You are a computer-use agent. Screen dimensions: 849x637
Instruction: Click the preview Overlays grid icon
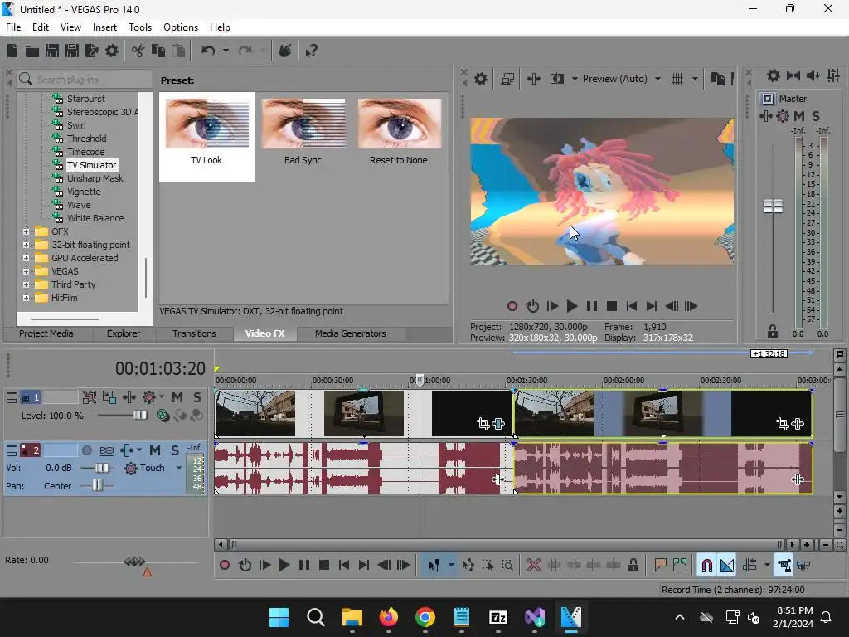pyautogui.click(x=677, y=79)
